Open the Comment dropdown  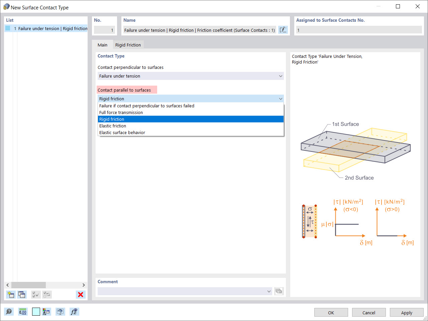point(269,291)
